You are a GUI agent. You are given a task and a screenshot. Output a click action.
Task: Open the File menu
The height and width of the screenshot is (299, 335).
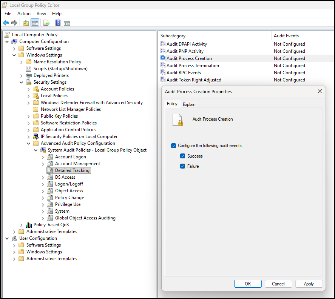pyautogui.click(x=8, y=14)
